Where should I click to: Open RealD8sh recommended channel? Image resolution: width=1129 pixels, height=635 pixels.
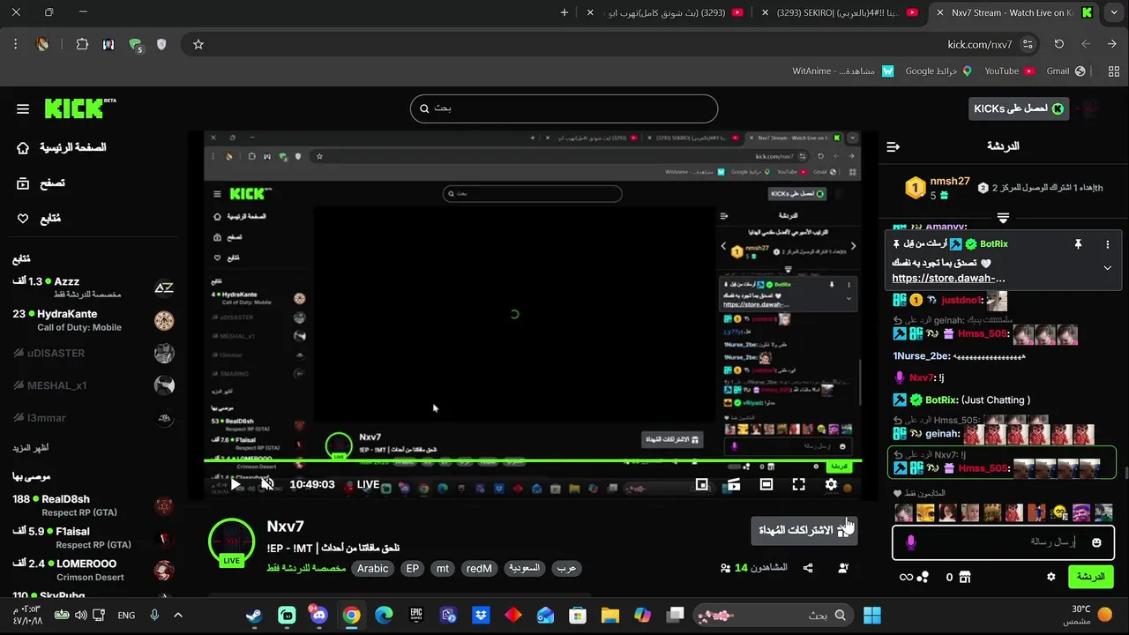(x=93, y=505)
